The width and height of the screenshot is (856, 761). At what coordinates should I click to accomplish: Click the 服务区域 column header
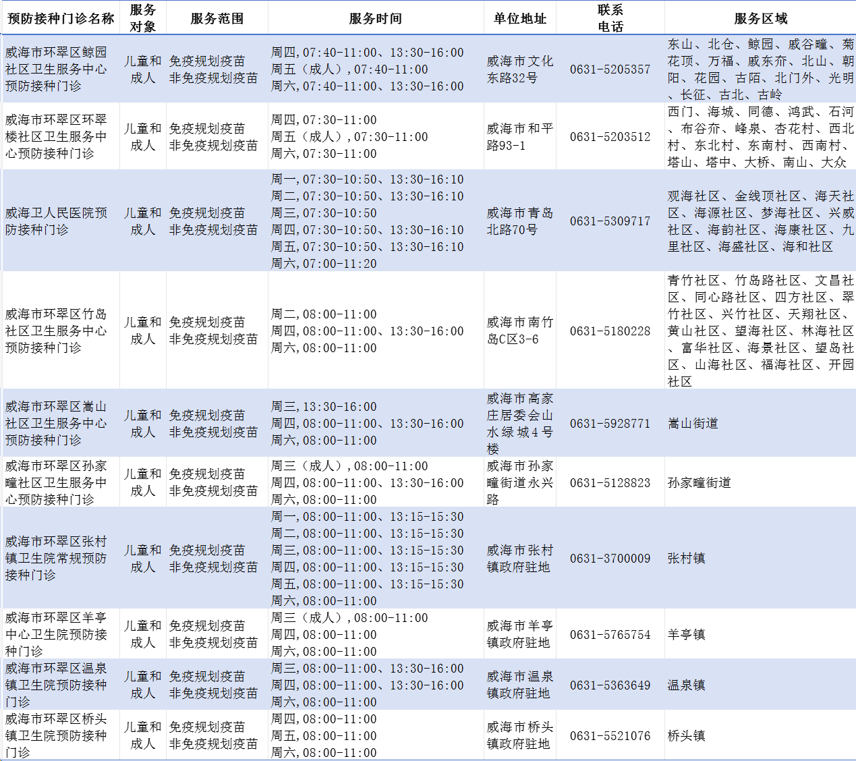(x=760, y=18)
